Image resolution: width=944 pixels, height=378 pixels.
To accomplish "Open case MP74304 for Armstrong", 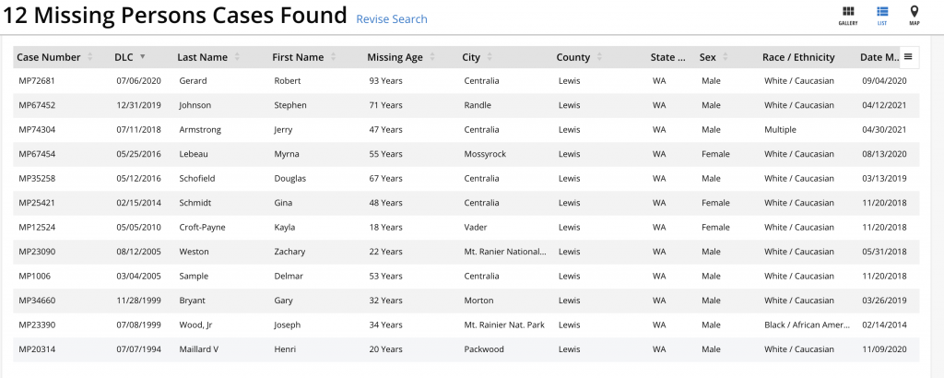I will 37,130.
